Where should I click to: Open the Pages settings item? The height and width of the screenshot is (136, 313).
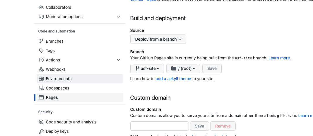click(x=52, y=97)
